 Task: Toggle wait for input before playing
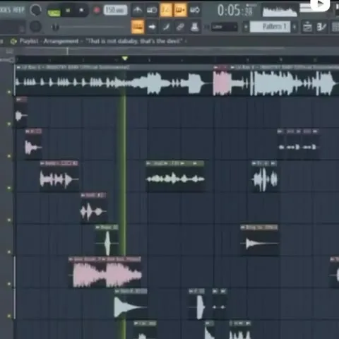[x=152, y=10]
